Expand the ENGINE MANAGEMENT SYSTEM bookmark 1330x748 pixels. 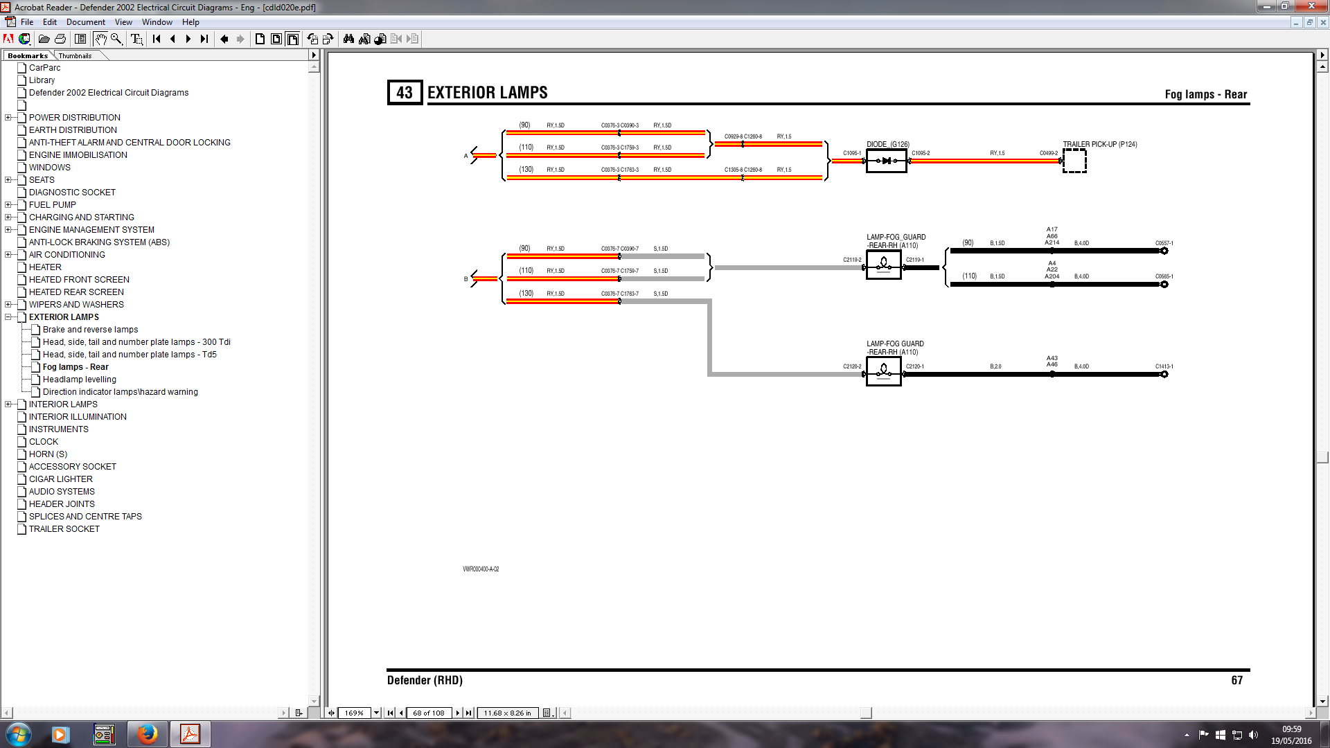click(x=8, y=230)
